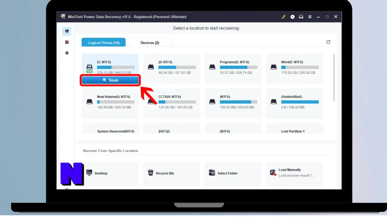This screenshot has width=387, height=217.
Task: Select This PC sidebar icon
Action: tap(67, 31)
